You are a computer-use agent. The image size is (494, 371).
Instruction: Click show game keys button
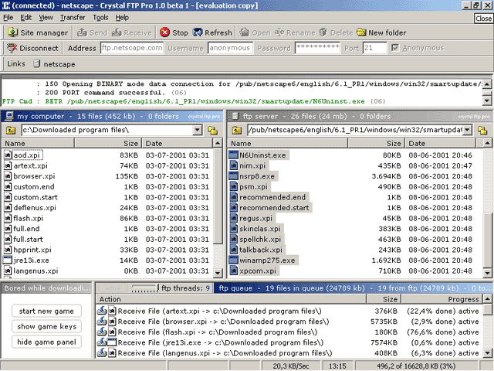pos(46,326)
